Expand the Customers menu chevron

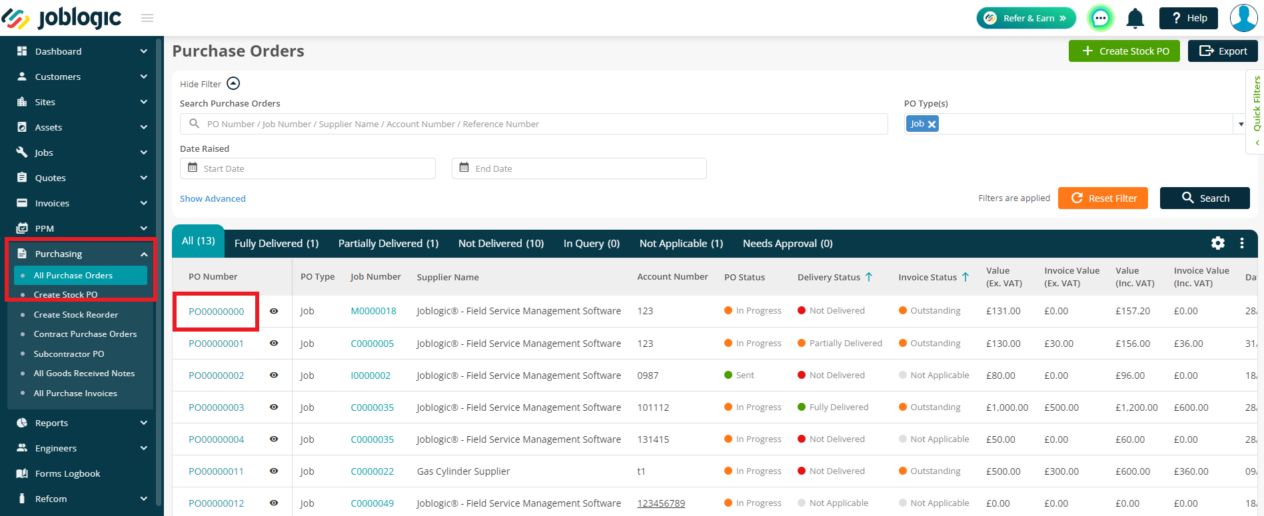[144, 77]
